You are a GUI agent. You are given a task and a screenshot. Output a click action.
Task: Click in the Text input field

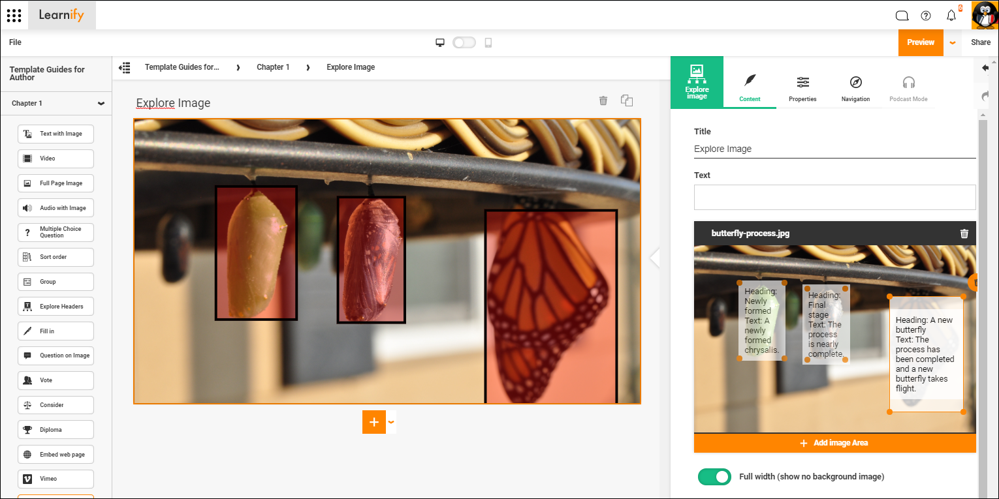click(834, 197)
